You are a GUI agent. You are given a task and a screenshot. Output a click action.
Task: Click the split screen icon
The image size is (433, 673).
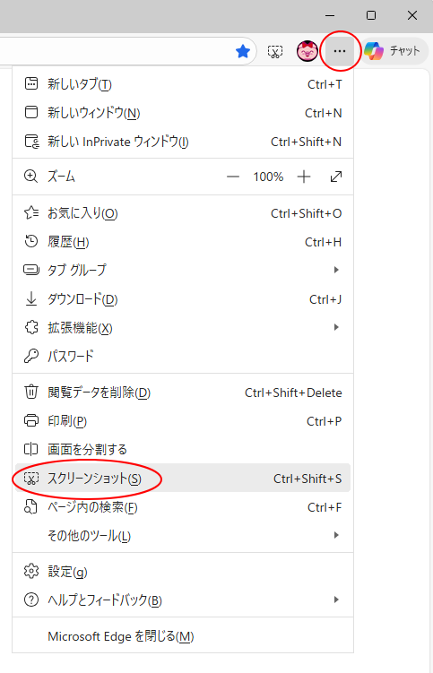tap(30, 449)
